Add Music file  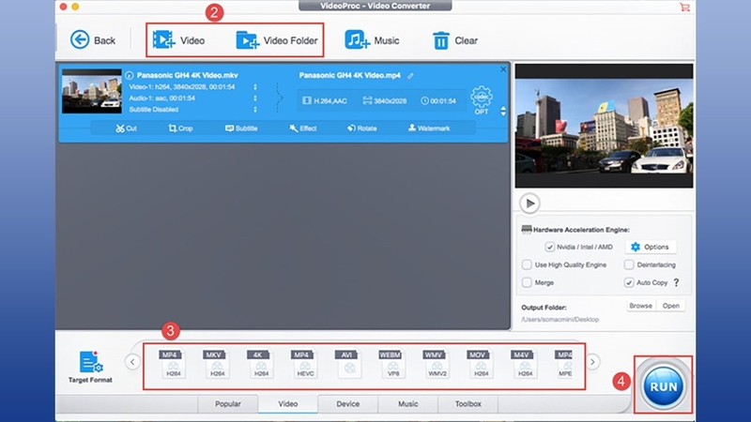[372, 40]
